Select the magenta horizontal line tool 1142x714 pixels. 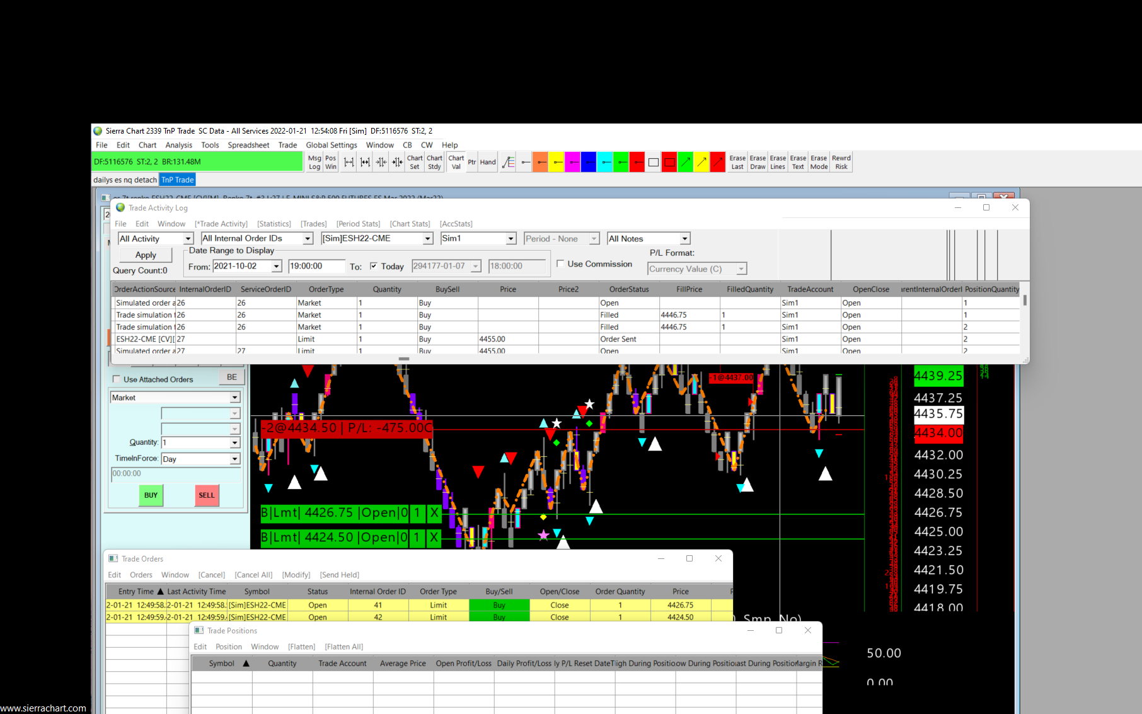(572, 163)
